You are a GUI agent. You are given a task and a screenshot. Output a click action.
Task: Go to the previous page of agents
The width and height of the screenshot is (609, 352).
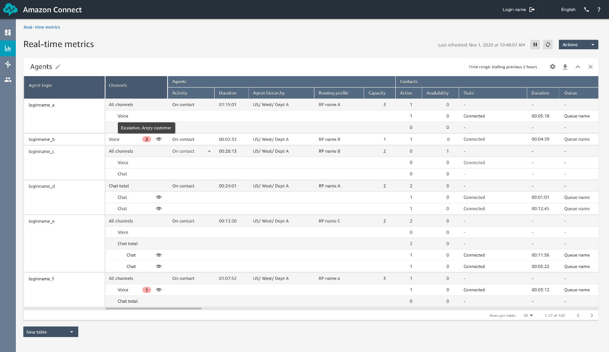[x=578, y=315]
